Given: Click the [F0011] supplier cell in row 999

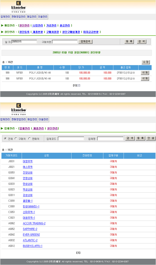Looking at the screenshot, I should pos(126,73).
